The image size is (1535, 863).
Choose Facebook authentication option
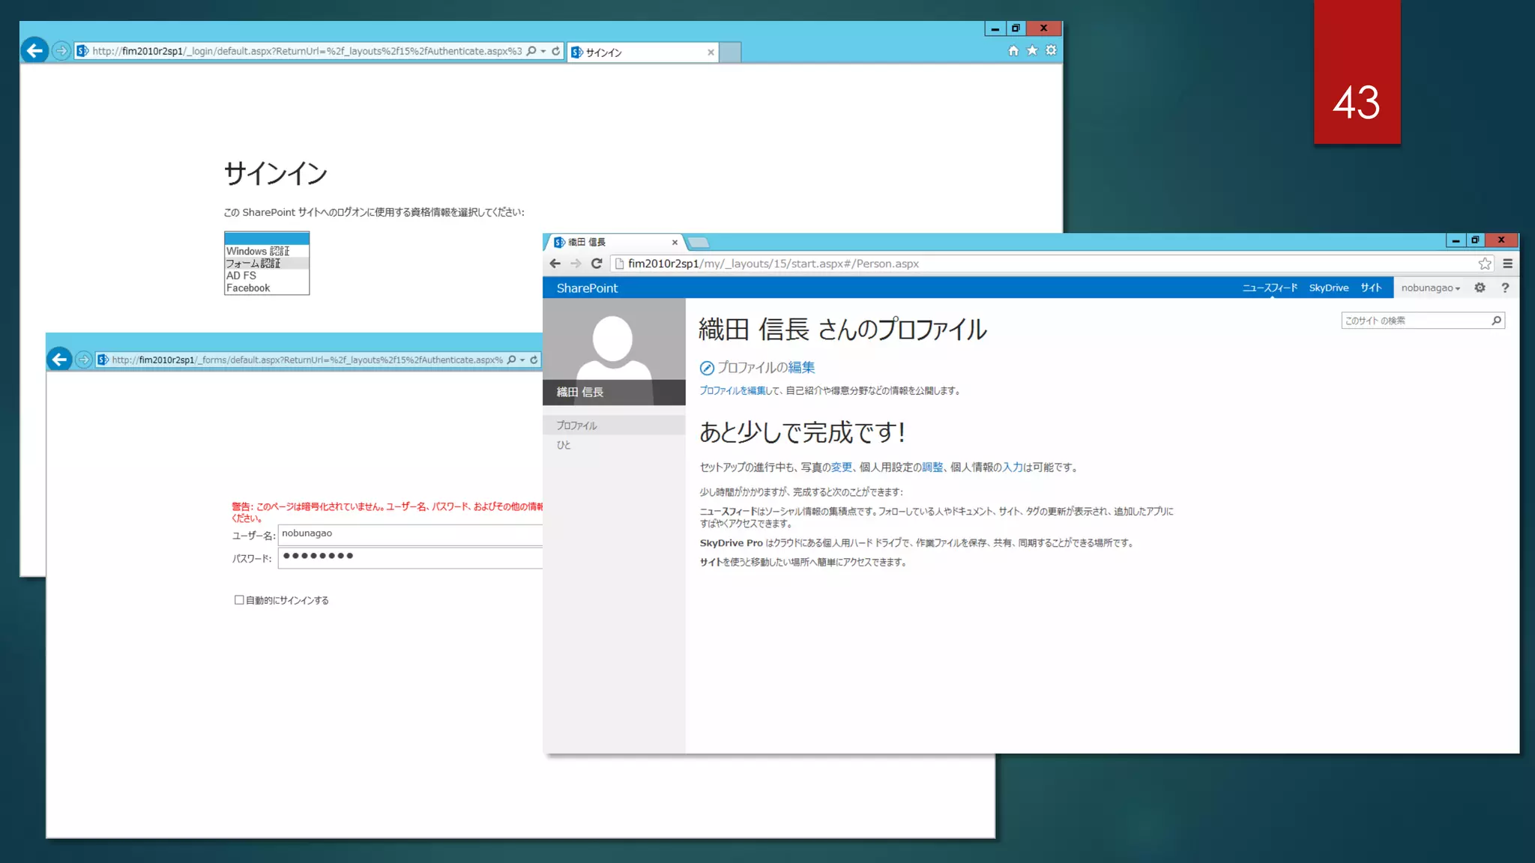248,288
